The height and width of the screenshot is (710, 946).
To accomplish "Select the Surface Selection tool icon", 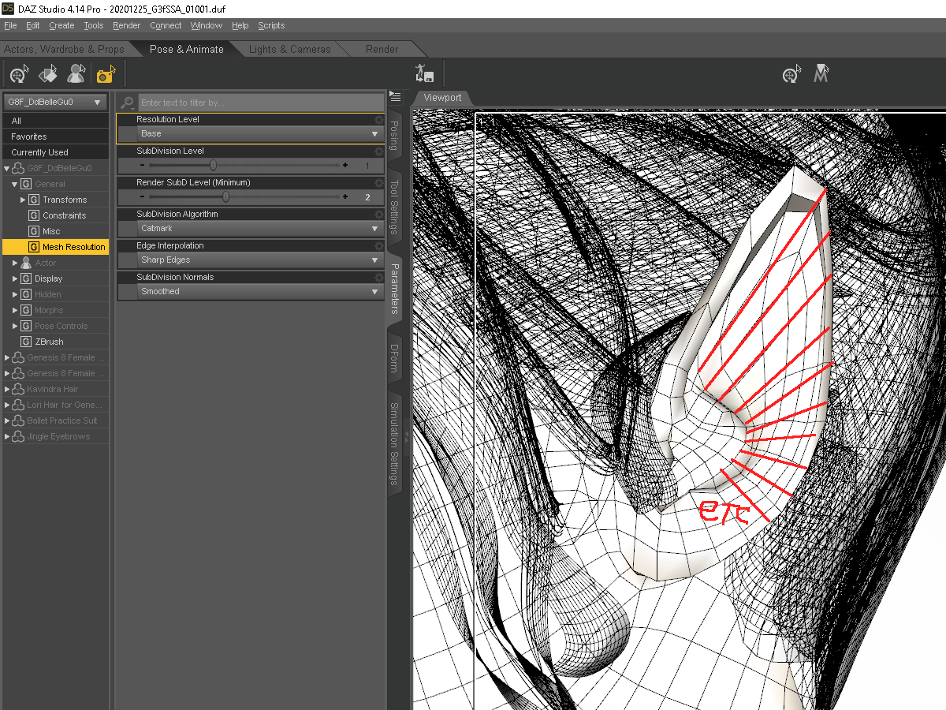I will coord(48,75).
